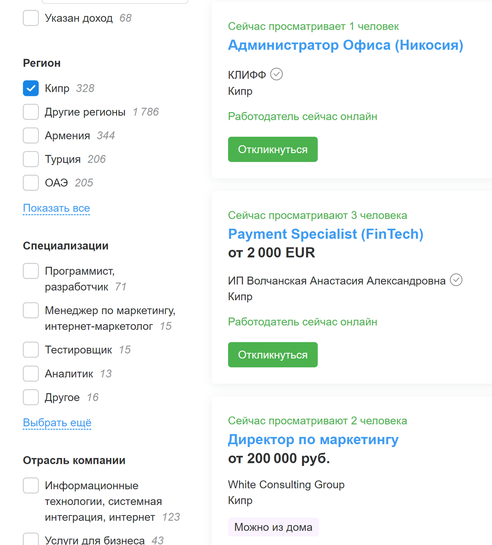492x545 pixels.
Task: Check the Турция region filter
Action: point(30,159)
